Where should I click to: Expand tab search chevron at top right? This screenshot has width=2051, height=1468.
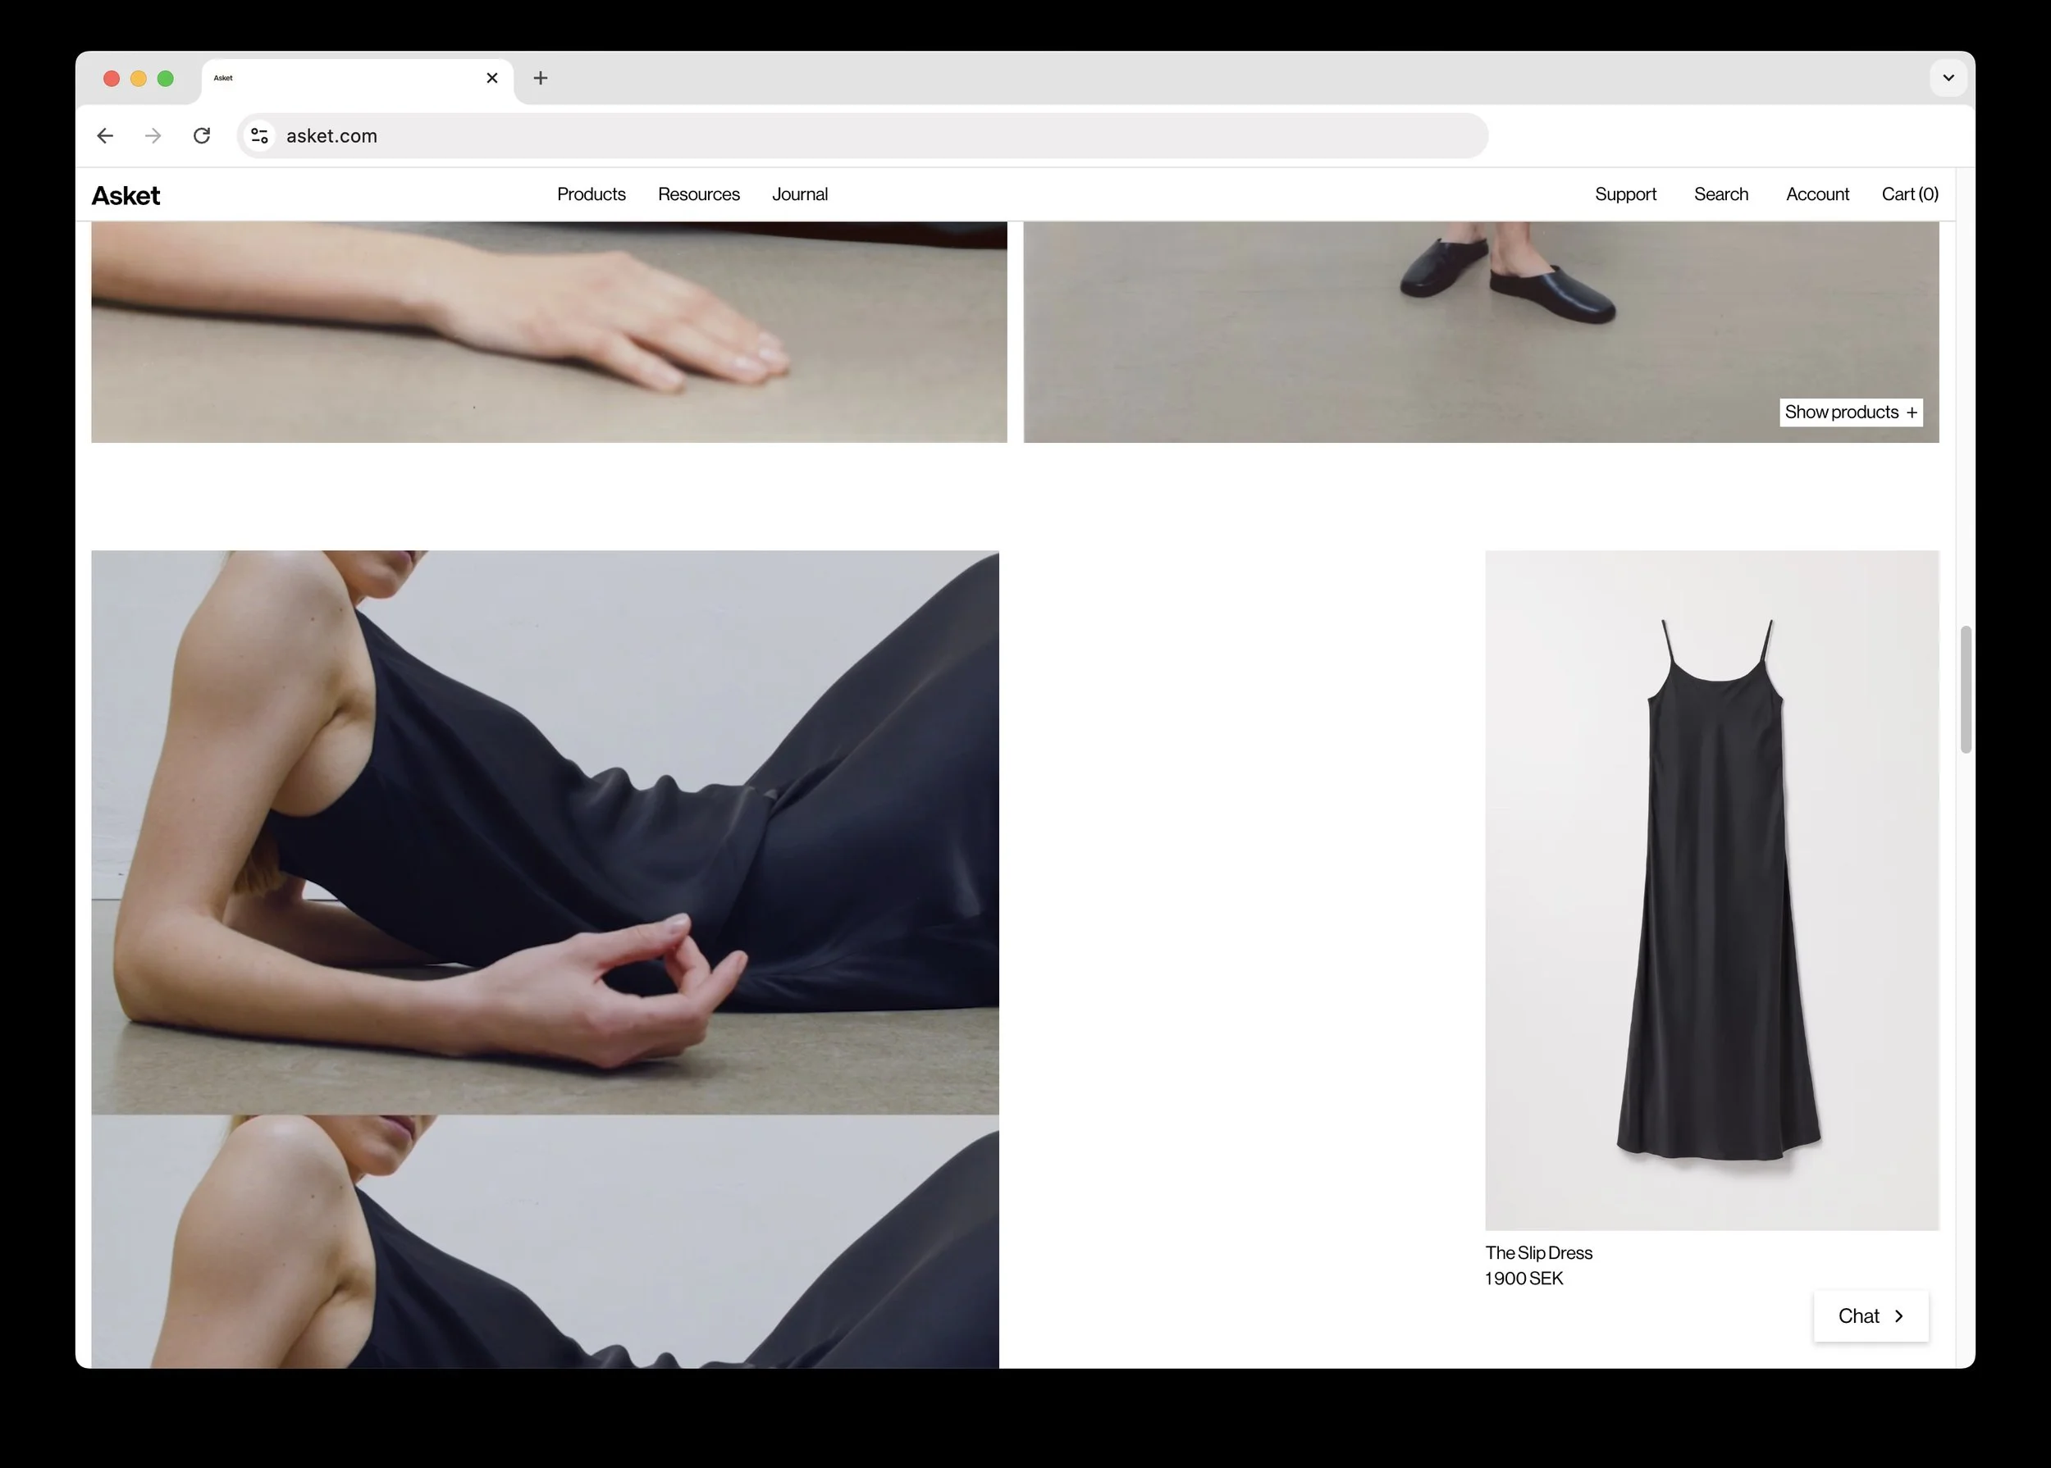point(1948,79)
